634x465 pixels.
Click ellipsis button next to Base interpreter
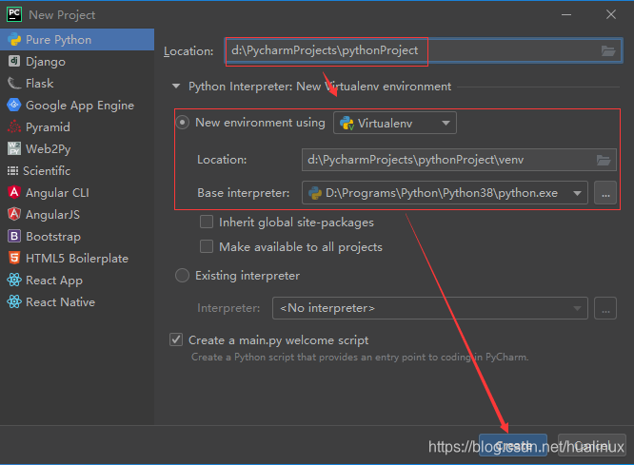click(605, 193)
